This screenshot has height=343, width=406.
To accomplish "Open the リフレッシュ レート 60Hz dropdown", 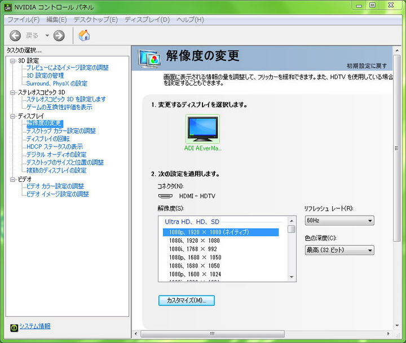I will pyautogui.click(x=339, y=220).
